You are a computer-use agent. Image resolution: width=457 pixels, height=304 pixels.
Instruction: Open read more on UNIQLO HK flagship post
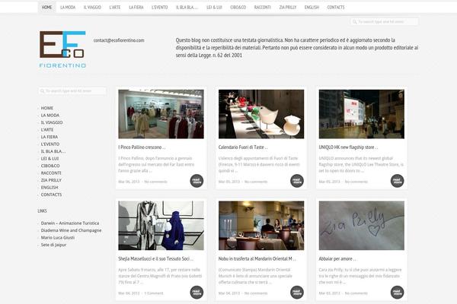[x=398, y=181]
